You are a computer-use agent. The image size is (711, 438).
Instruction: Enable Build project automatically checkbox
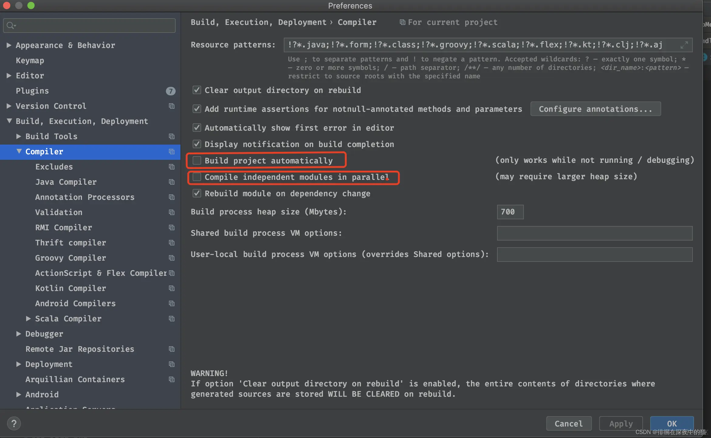[197, 160]
